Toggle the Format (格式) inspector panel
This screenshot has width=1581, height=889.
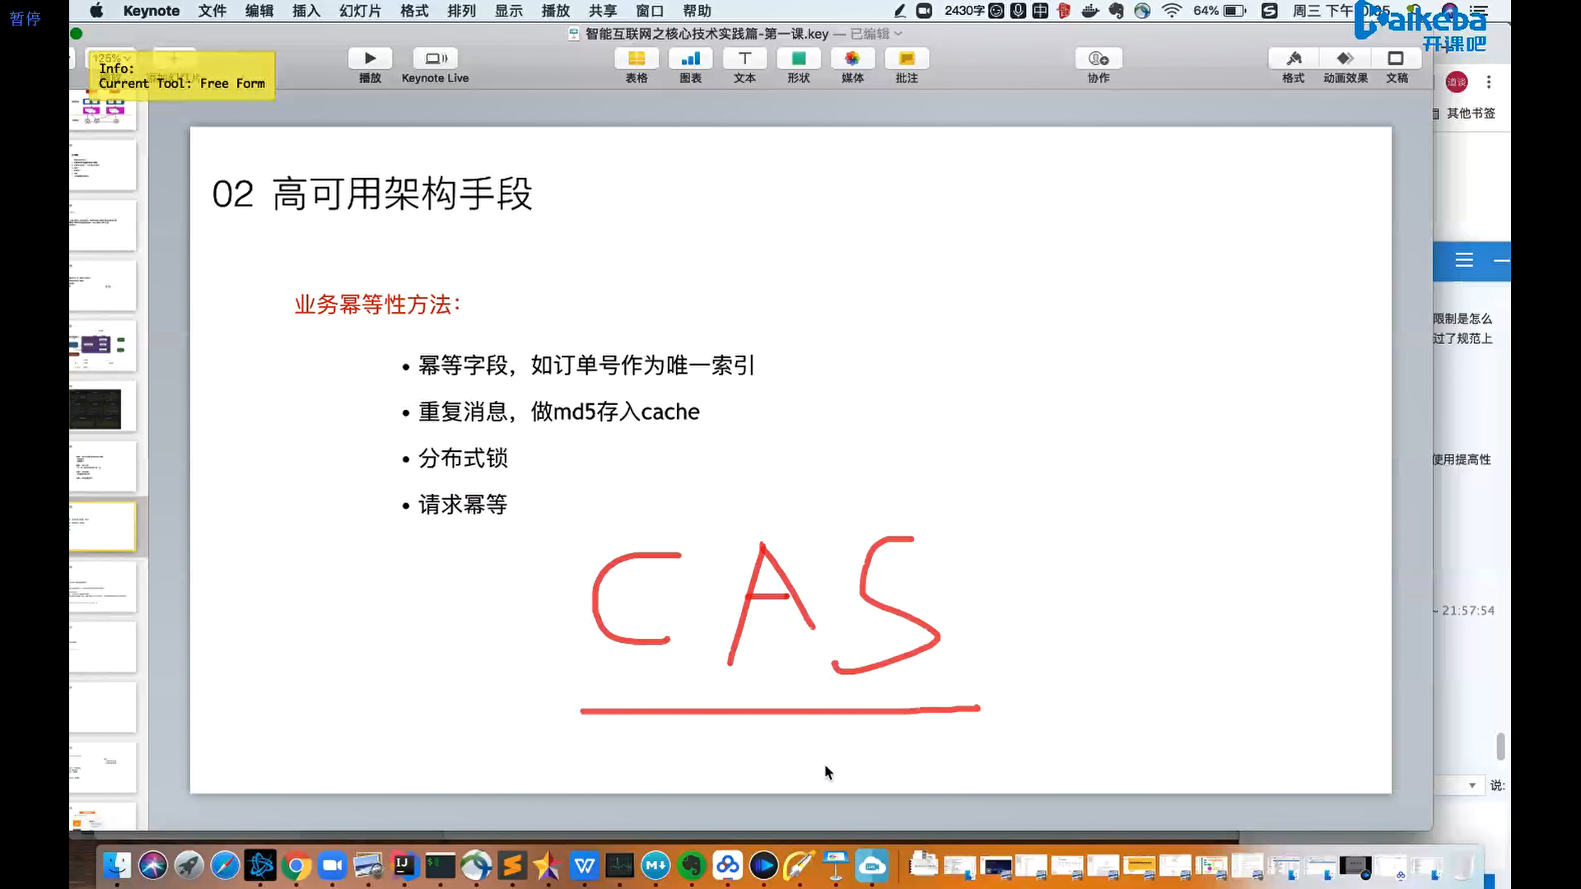pos(1293,59)
